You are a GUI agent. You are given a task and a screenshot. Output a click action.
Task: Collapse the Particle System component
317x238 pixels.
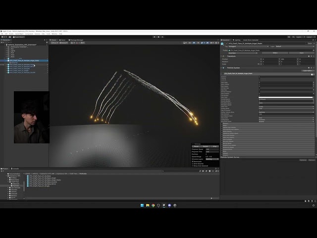pos(221,68)
